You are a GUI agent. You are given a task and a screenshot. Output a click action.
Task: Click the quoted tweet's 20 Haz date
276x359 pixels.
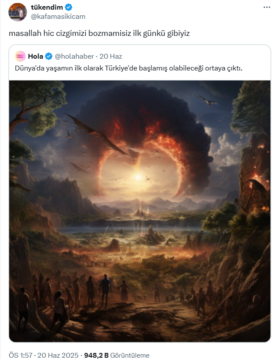coord(111,56)
